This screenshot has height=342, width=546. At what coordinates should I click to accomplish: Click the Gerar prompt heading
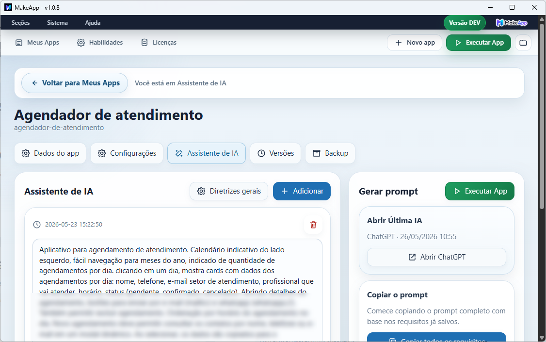(x=388, y=192)
